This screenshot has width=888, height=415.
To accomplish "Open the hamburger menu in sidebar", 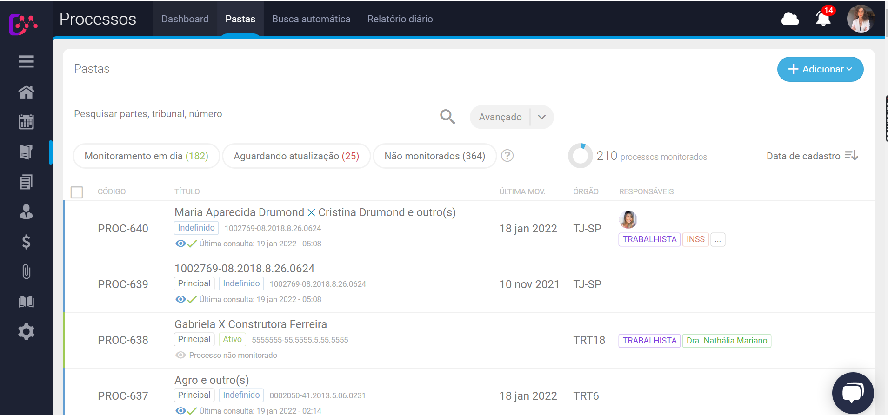I will [26, 61].
